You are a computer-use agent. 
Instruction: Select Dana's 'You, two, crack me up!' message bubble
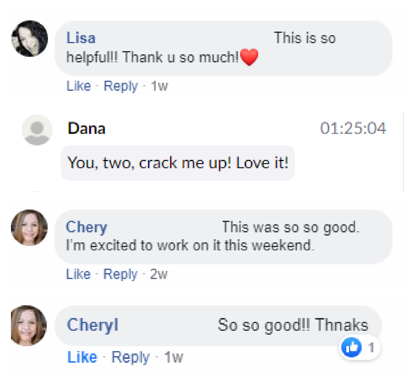click(x=178, y=163)
